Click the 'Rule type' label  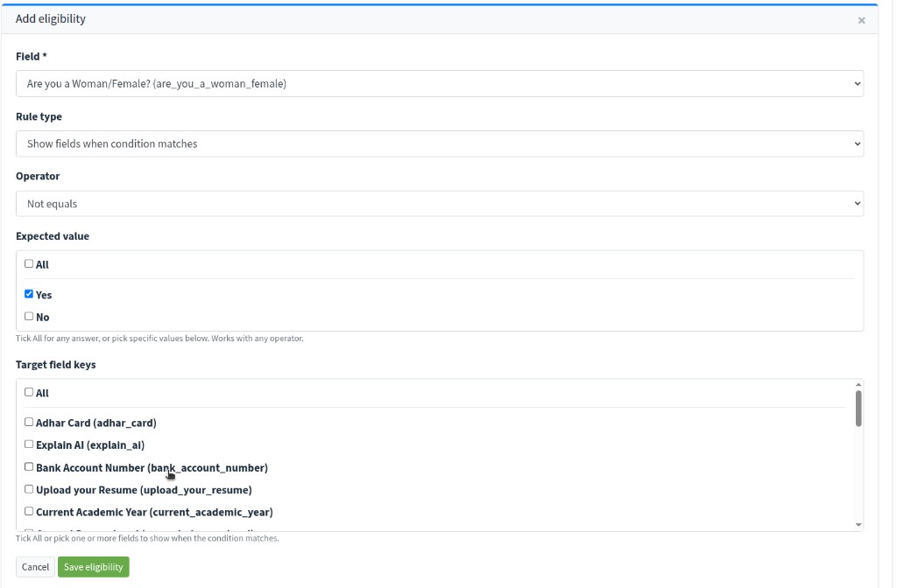[x=39, y=116]
